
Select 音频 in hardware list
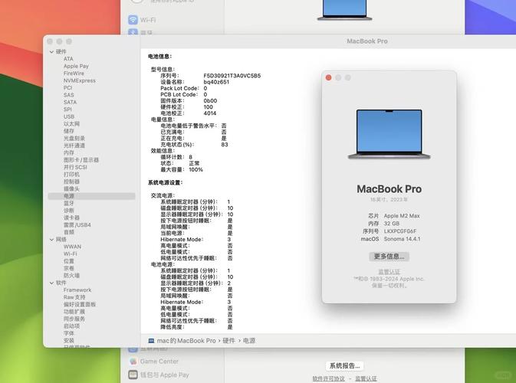click(x=69, y=232)
